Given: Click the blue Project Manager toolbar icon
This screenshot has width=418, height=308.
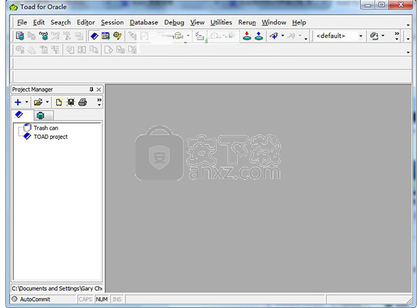Looking at the screenshot, I should (95, 36).
